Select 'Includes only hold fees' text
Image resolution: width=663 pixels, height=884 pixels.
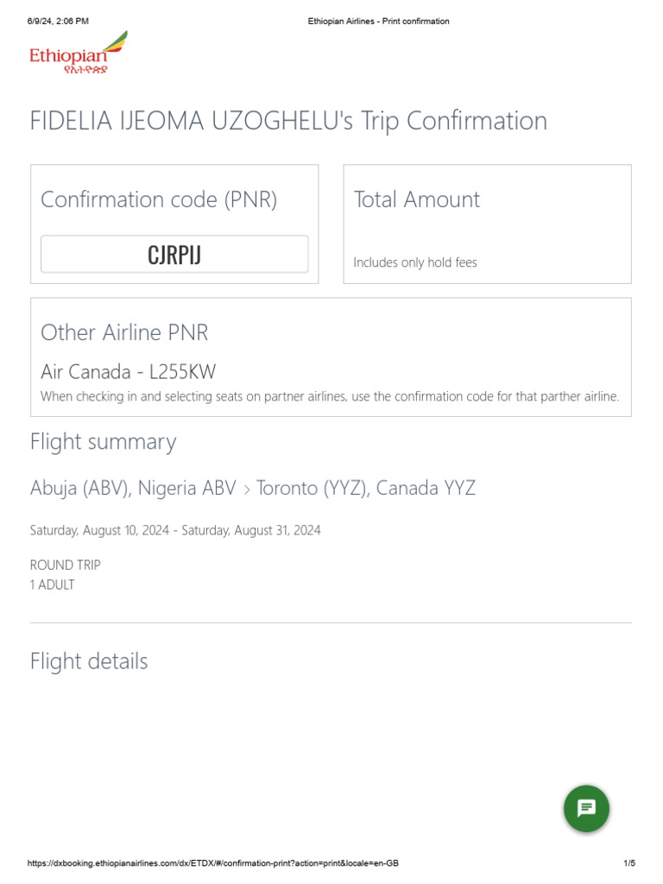pyautogui.click(x=414, y=262)
